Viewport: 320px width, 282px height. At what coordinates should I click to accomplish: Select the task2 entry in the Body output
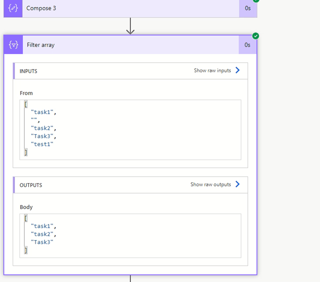[x=42, y=234]
